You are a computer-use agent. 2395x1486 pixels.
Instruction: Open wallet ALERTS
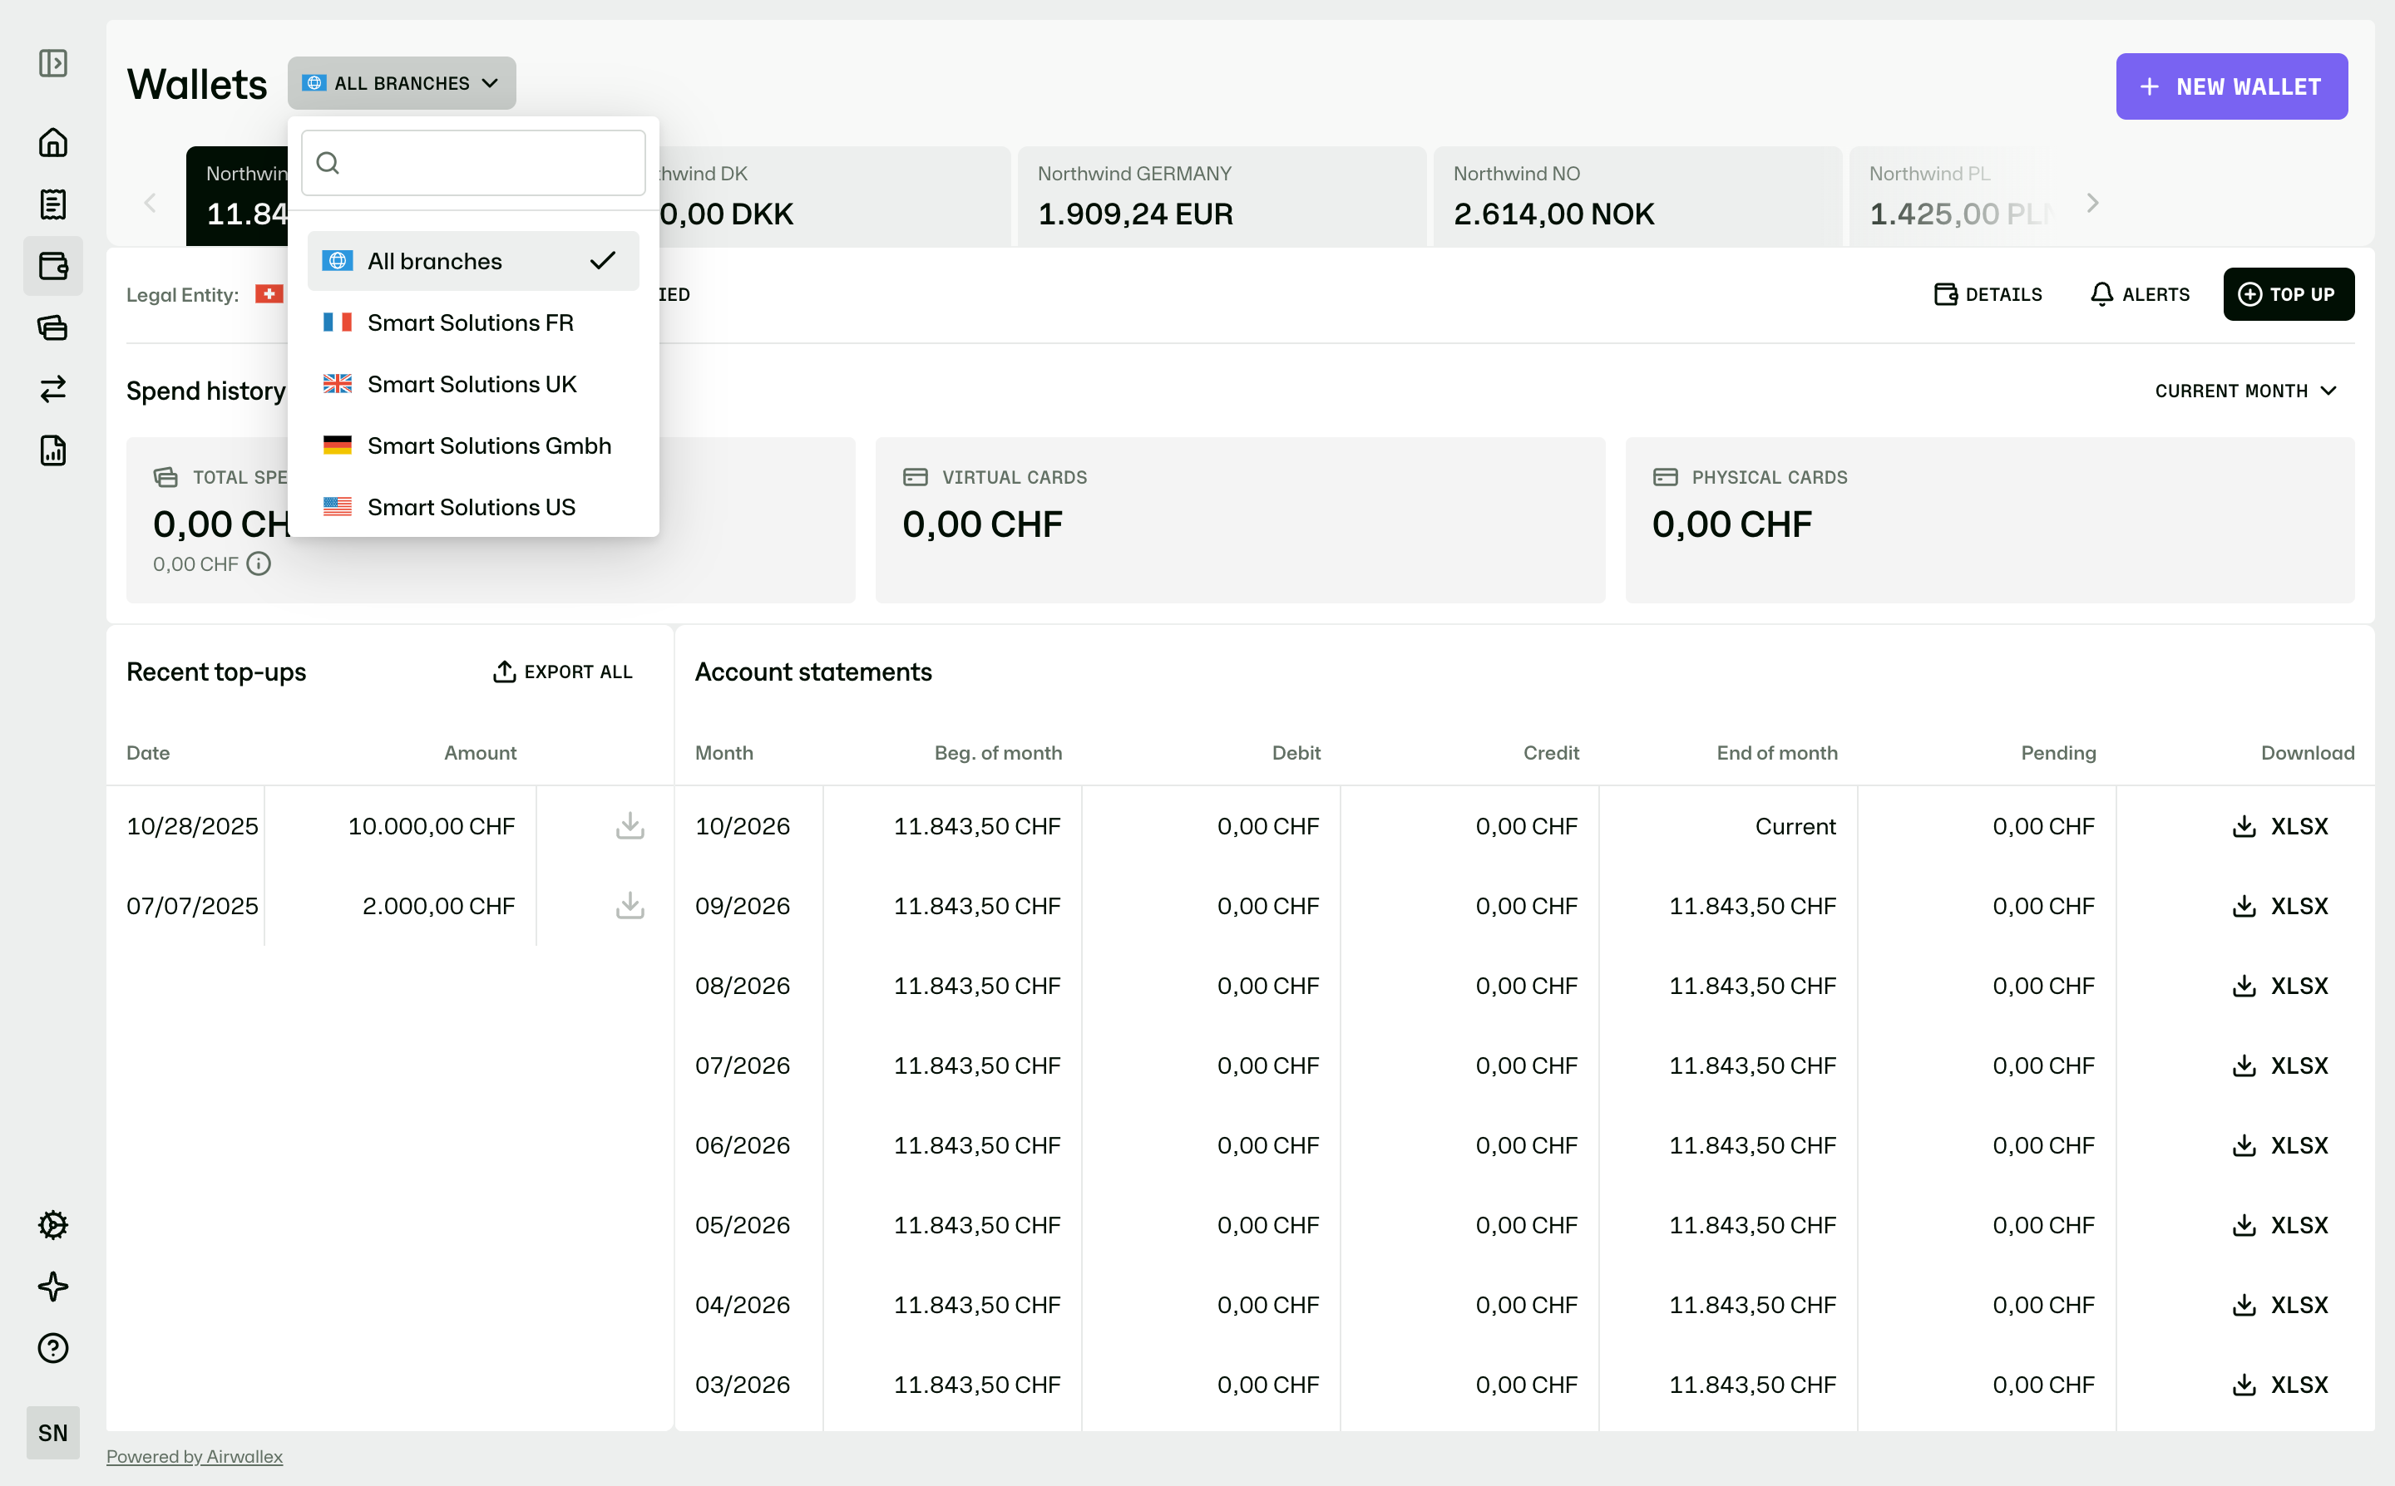point(2141,294)
